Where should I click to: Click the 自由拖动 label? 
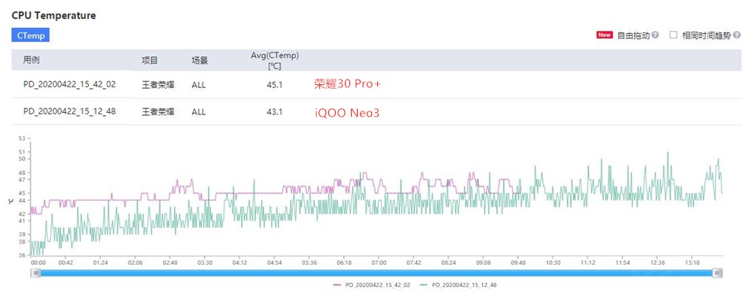[633, 35]
